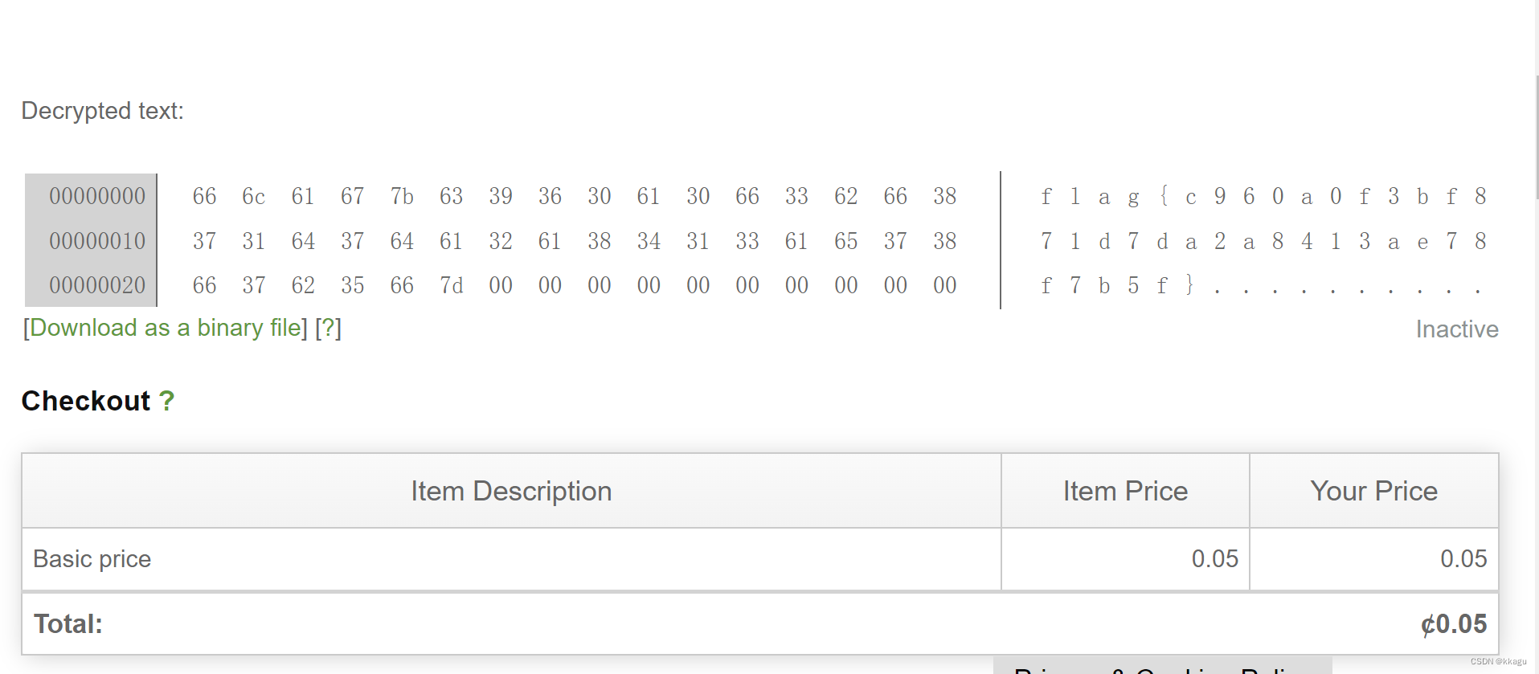Click the Total ¢0.05 amount
Viewport: 1539px width, 674px height.
[1453, 624]
